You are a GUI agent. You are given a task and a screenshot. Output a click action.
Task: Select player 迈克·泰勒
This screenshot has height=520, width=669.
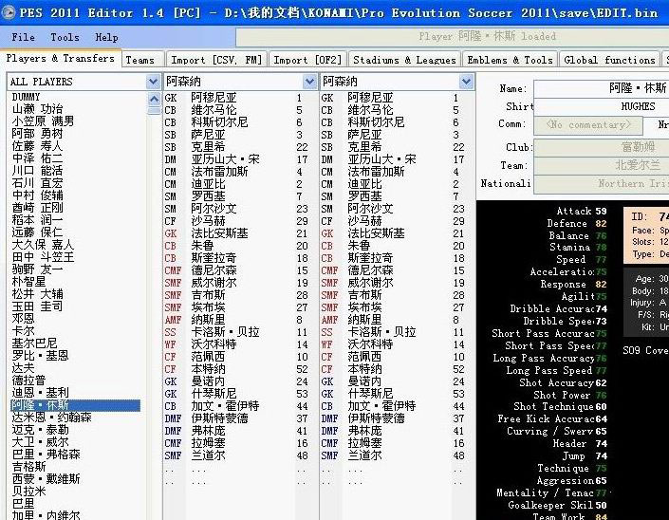40,430
